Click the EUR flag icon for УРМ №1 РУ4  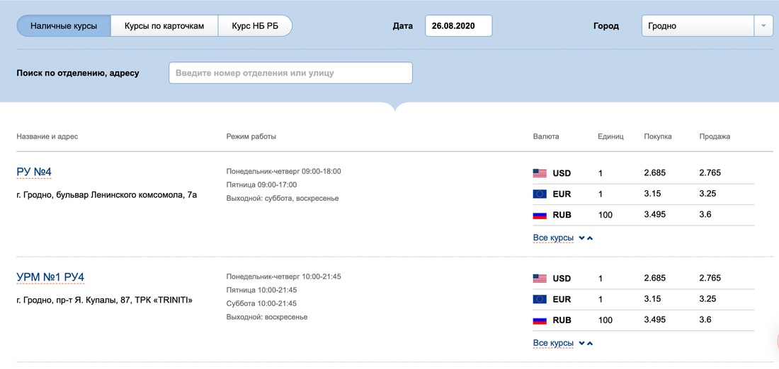click(540, 299)
